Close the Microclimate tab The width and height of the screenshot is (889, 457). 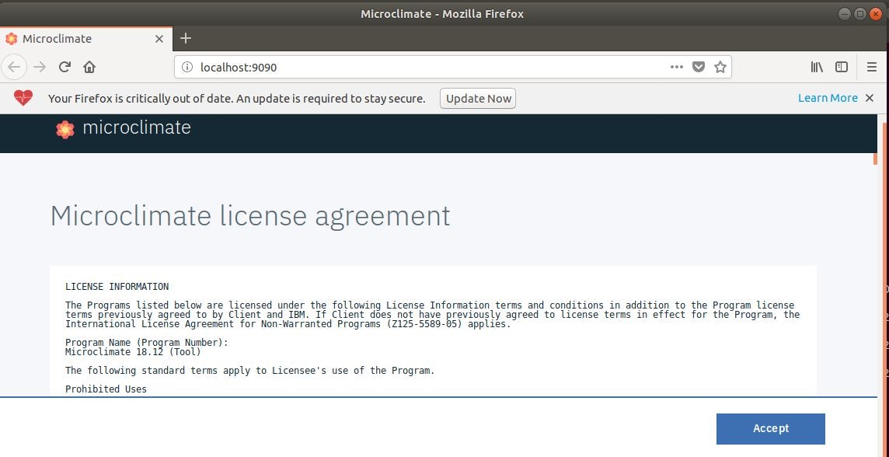point(159,39)
